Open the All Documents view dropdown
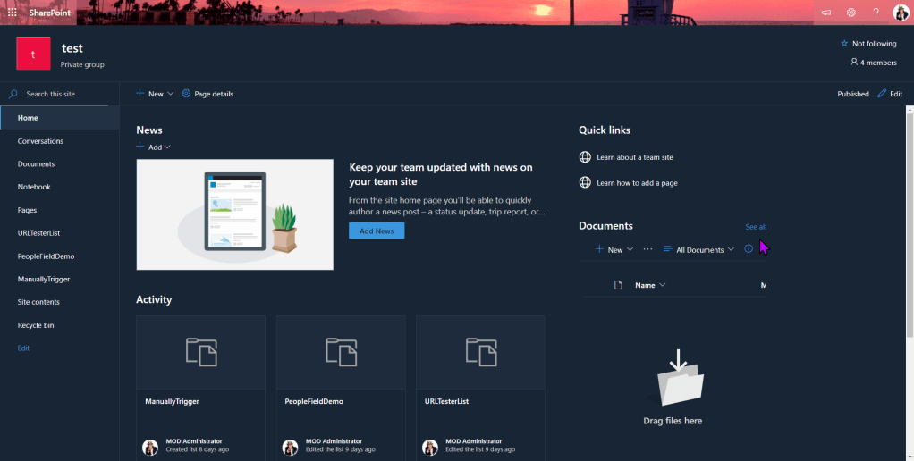Viewport: 914px width, 461px height. click(699, 250)
